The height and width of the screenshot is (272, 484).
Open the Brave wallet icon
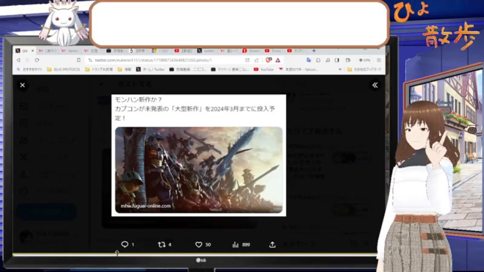tap(348, 60)
